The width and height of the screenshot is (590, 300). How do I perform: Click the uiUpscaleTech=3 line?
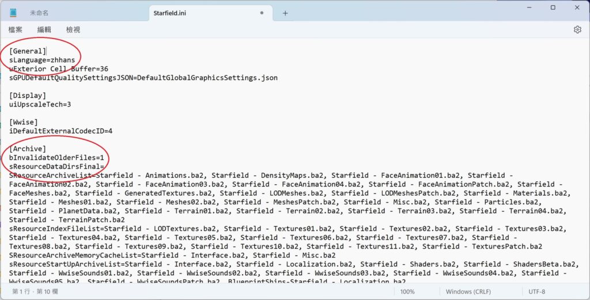click(40, 104)
